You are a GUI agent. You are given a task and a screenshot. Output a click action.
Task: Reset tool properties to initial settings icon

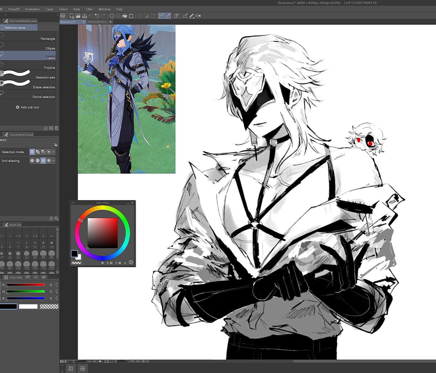point(51,218)
